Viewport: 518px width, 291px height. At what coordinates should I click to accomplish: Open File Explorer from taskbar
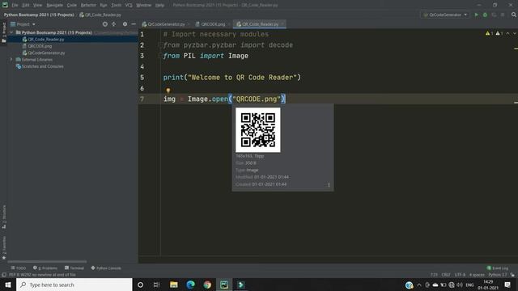point(174,285)
